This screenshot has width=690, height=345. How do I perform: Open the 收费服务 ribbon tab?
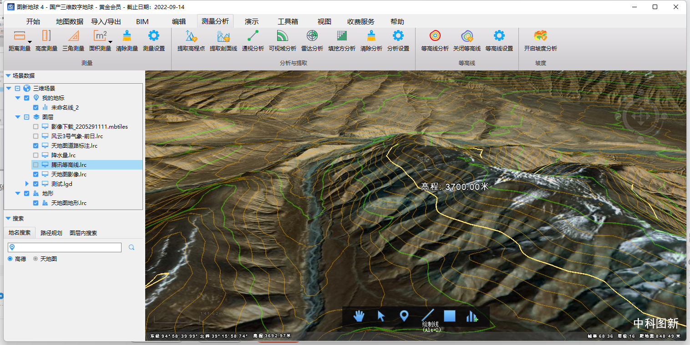coord(361,21)
